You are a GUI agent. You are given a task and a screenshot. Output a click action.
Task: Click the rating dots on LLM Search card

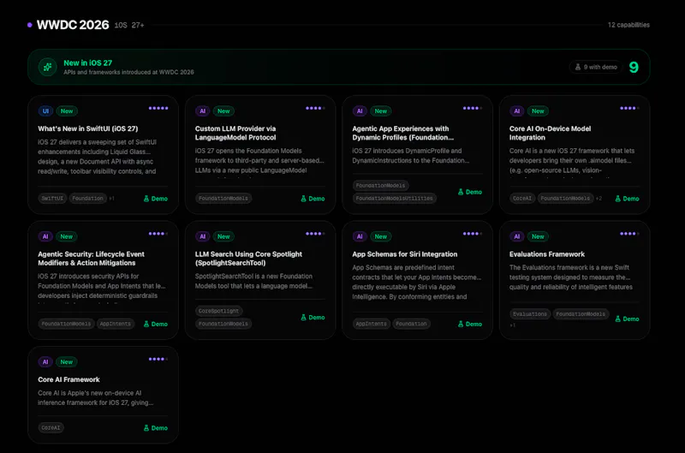tap(315, 233)
